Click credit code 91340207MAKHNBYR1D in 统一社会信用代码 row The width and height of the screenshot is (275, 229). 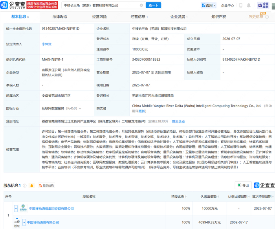pos(60,29)
